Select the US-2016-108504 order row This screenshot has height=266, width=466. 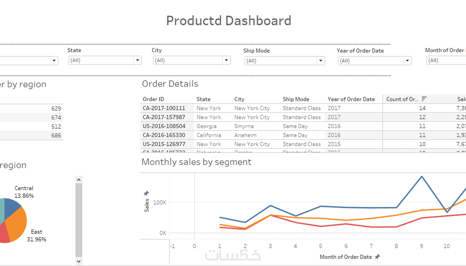pos(164,126)
